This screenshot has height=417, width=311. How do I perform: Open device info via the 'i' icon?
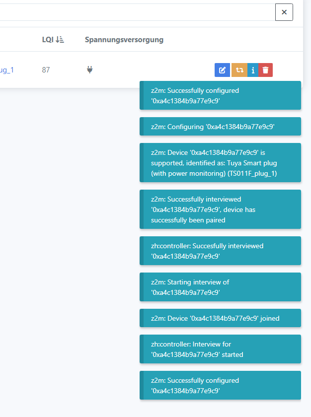point(253,70)
